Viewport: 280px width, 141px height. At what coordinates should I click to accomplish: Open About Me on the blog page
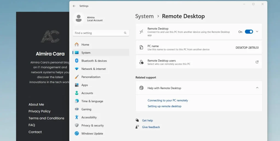tap(36, 104)
